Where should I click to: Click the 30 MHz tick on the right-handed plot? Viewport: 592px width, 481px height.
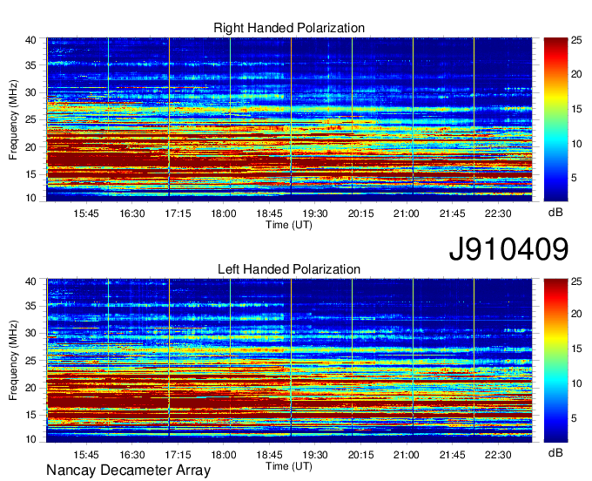30,92
